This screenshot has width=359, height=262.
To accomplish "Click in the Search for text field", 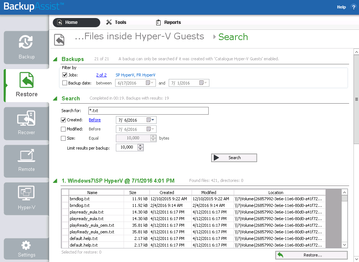I will (x=149, y=111).
